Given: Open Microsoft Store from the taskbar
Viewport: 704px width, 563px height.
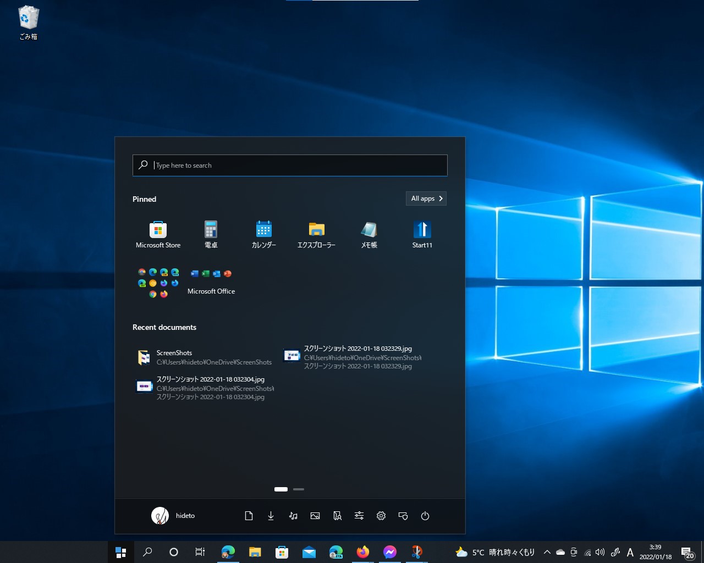Looking at the screenshot, I should coord(282,552).
